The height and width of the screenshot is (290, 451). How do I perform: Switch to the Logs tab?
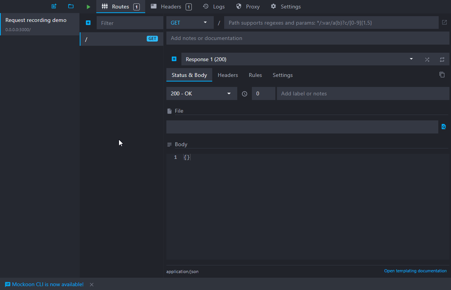[x=214, y=7]
